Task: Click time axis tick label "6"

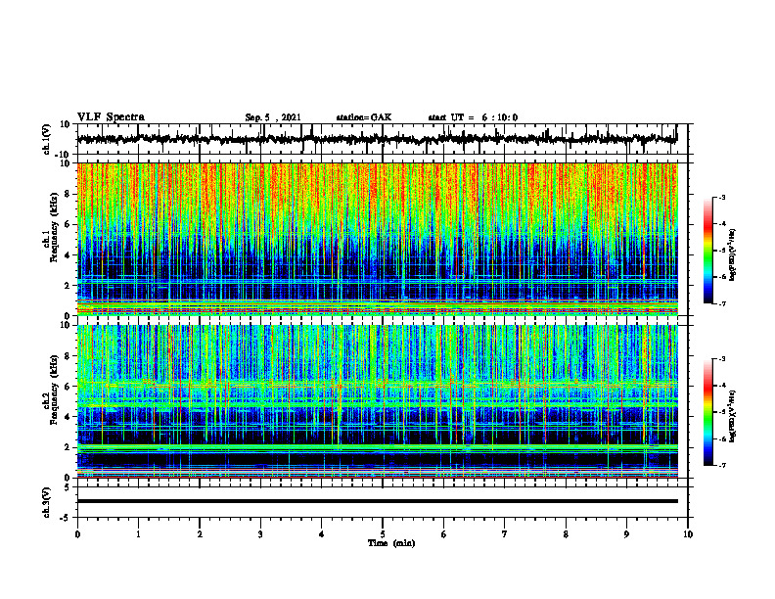Action: (444, 534)
